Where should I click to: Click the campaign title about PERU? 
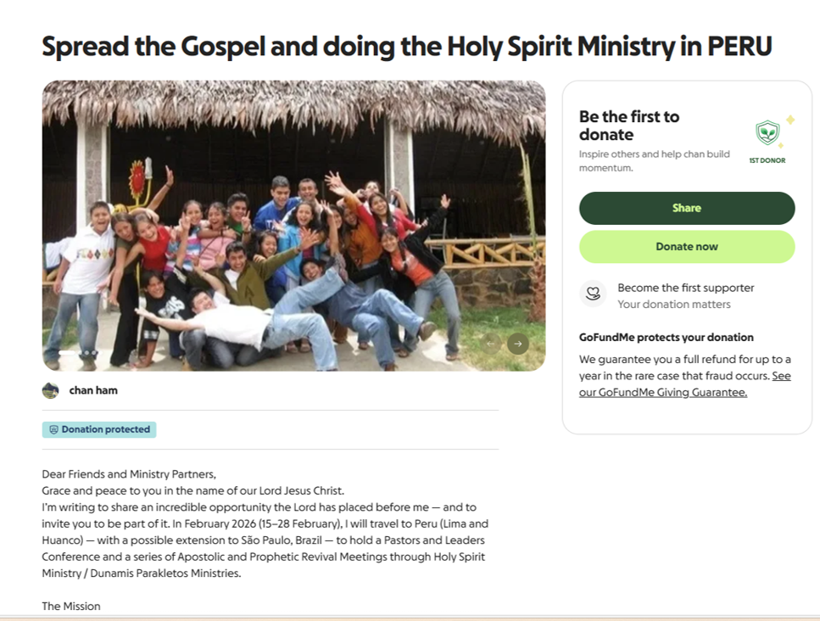(x=407, y=46)
